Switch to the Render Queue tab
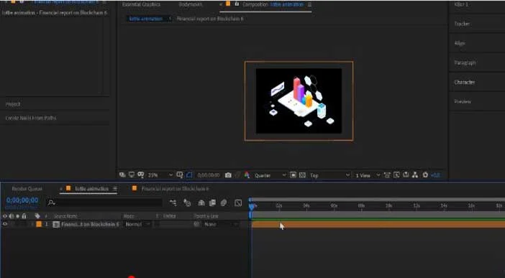 point(27,189)
